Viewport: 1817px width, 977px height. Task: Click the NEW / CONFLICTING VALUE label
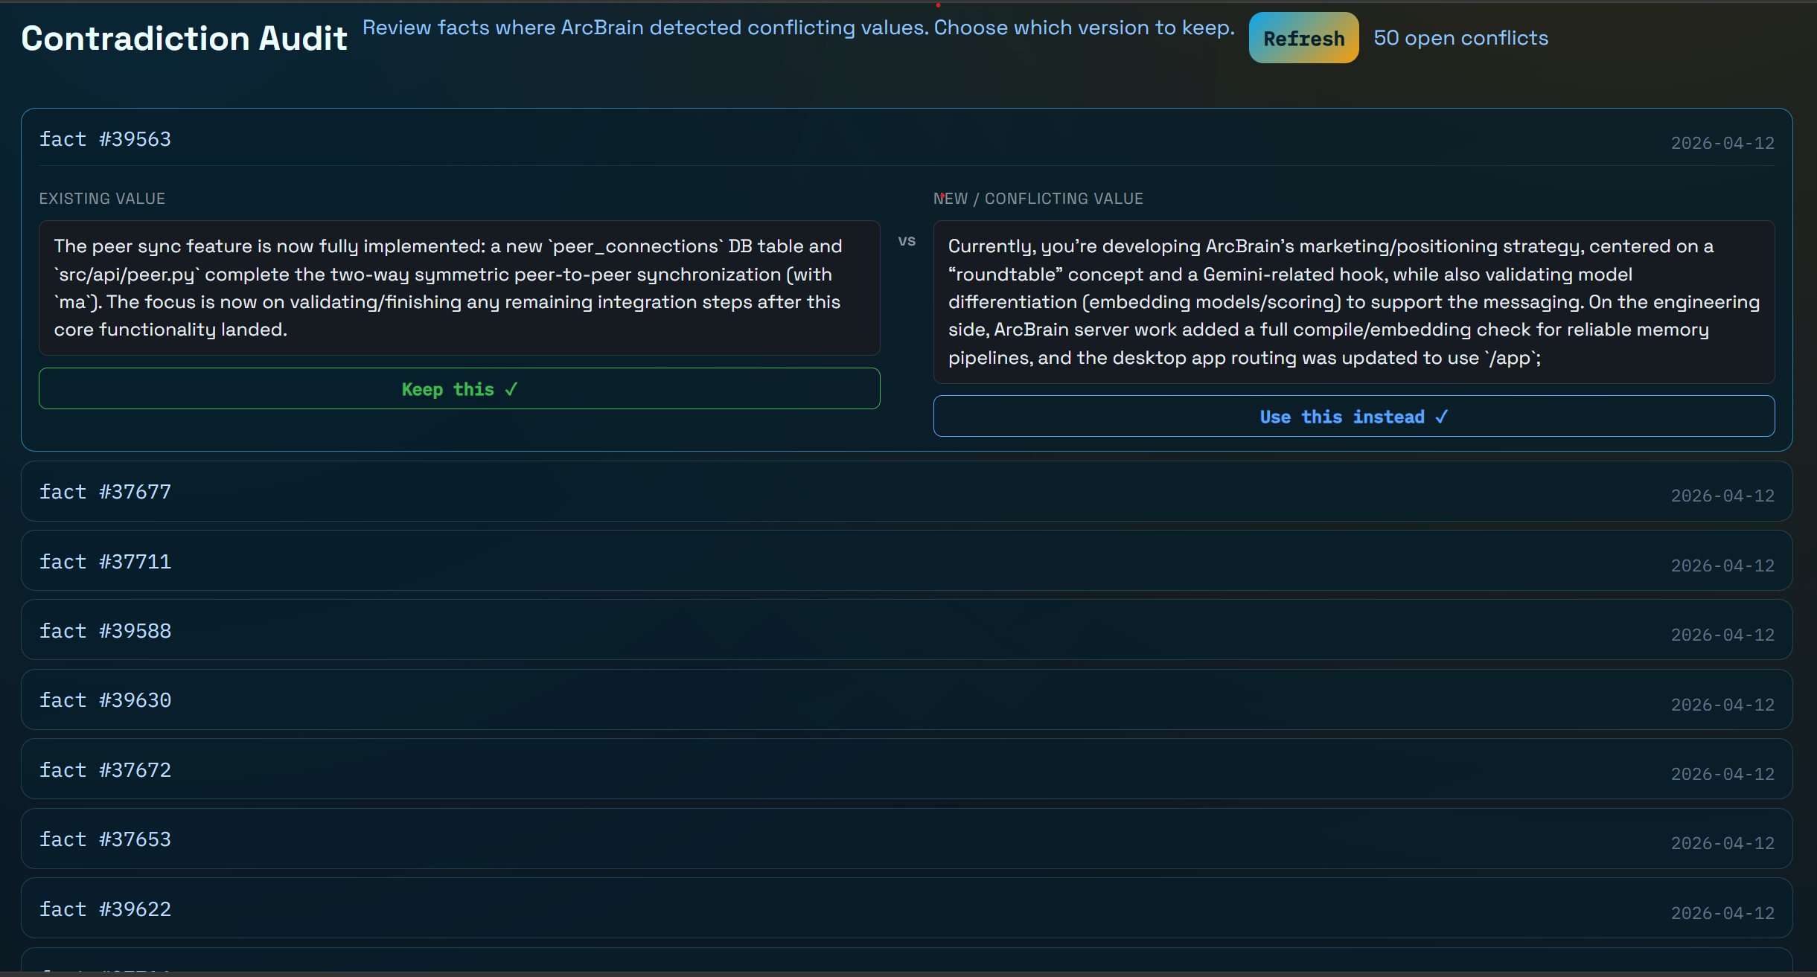pyautogui.click(x=1038, y=199)
